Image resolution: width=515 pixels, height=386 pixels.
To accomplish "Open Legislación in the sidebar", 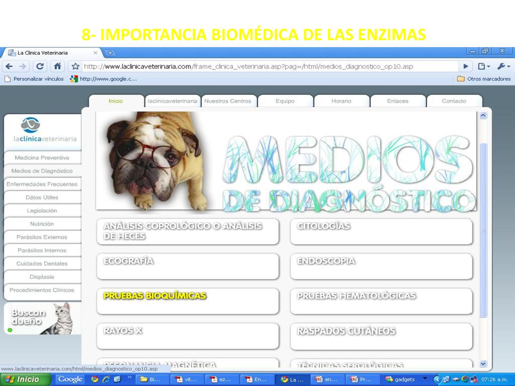I will point(42,211).
